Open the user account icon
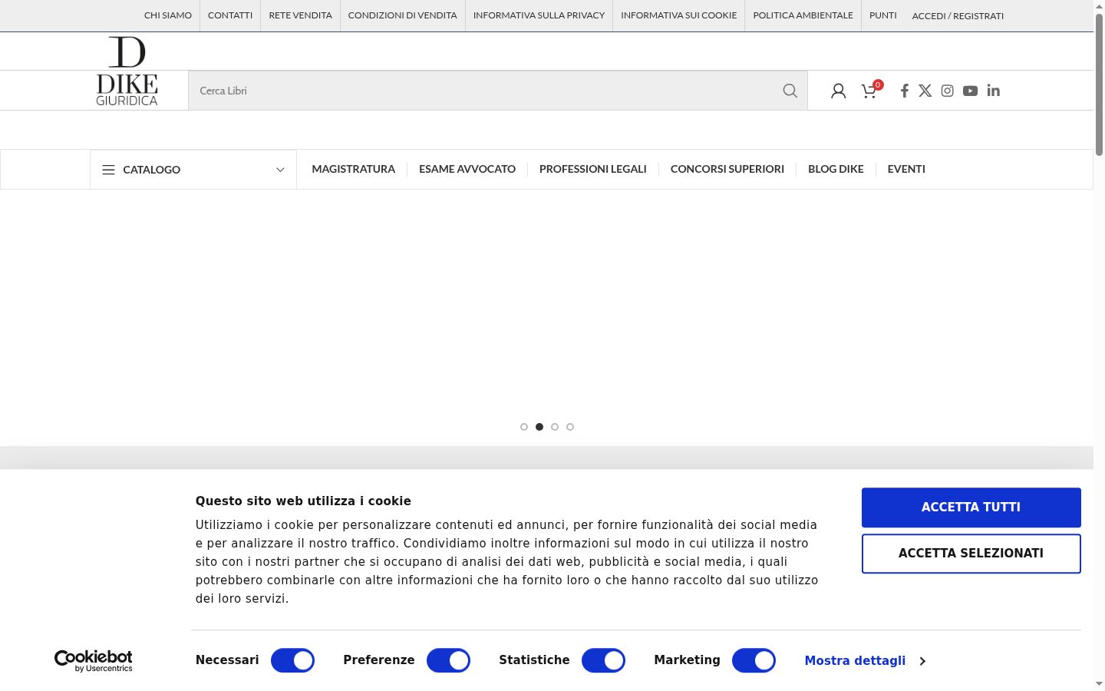 click(x=838, y=91)
